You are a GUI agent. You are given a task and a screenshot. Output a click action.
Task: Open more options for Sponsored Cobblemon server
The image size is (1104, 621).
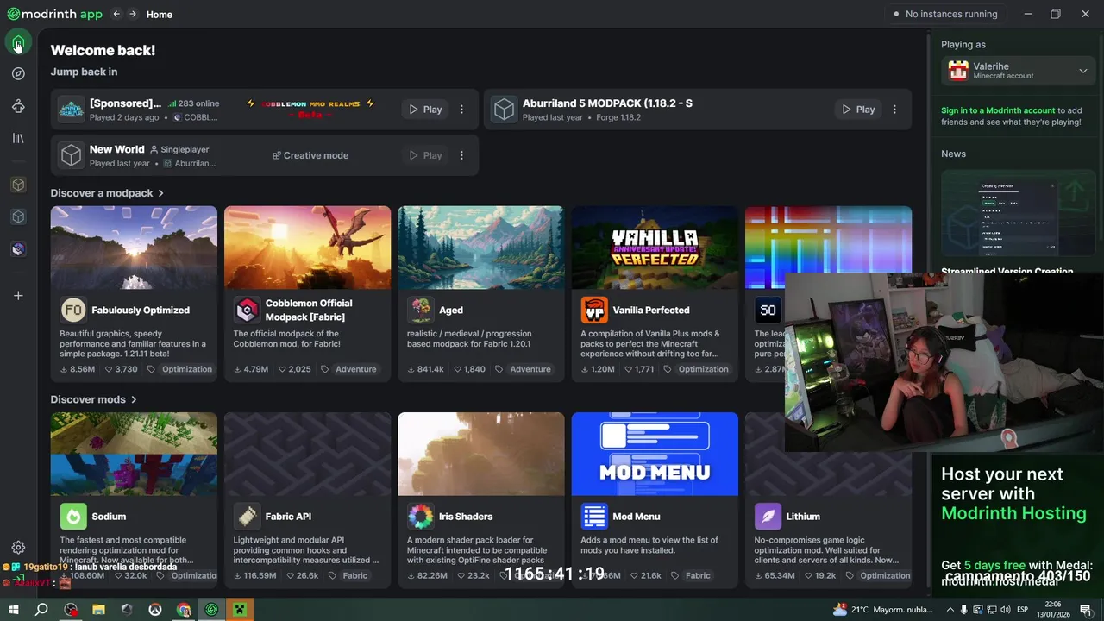click(x=461, y=110)
